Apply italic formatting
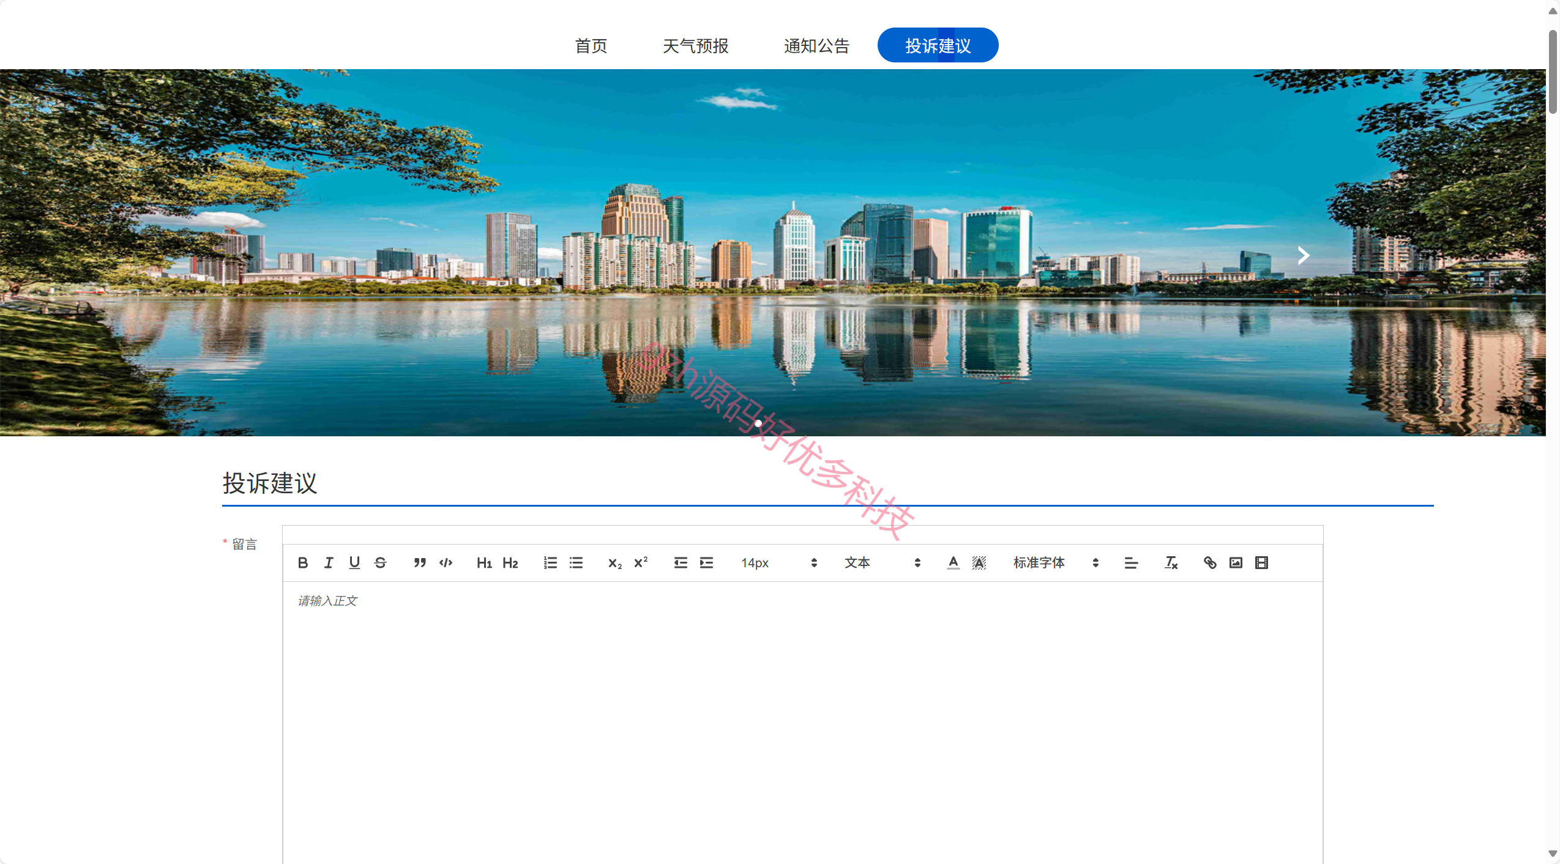 point(329,563)
